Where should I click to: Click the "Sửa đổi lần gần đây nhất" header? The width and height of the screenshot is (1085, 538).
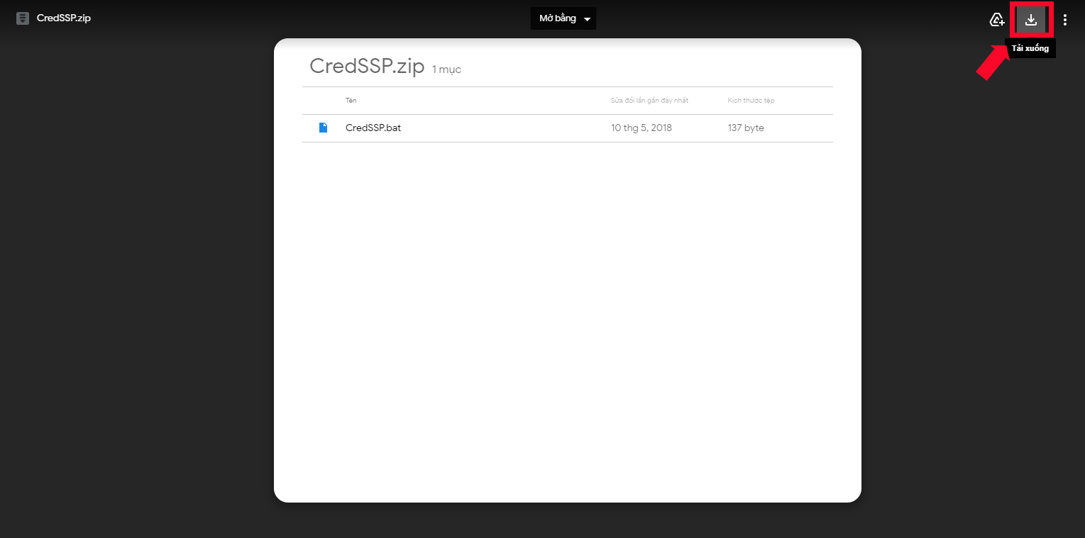pyautogui.click(x=649, y=101)
